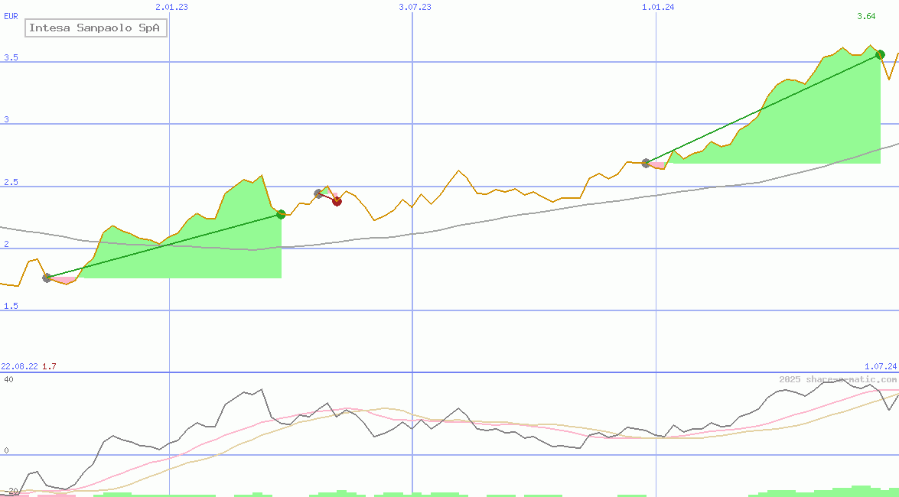The width and height of the screenshot is (899, 497).
Task: Click the gray entry marker near 1.75
Action: [x=47, y=278]
